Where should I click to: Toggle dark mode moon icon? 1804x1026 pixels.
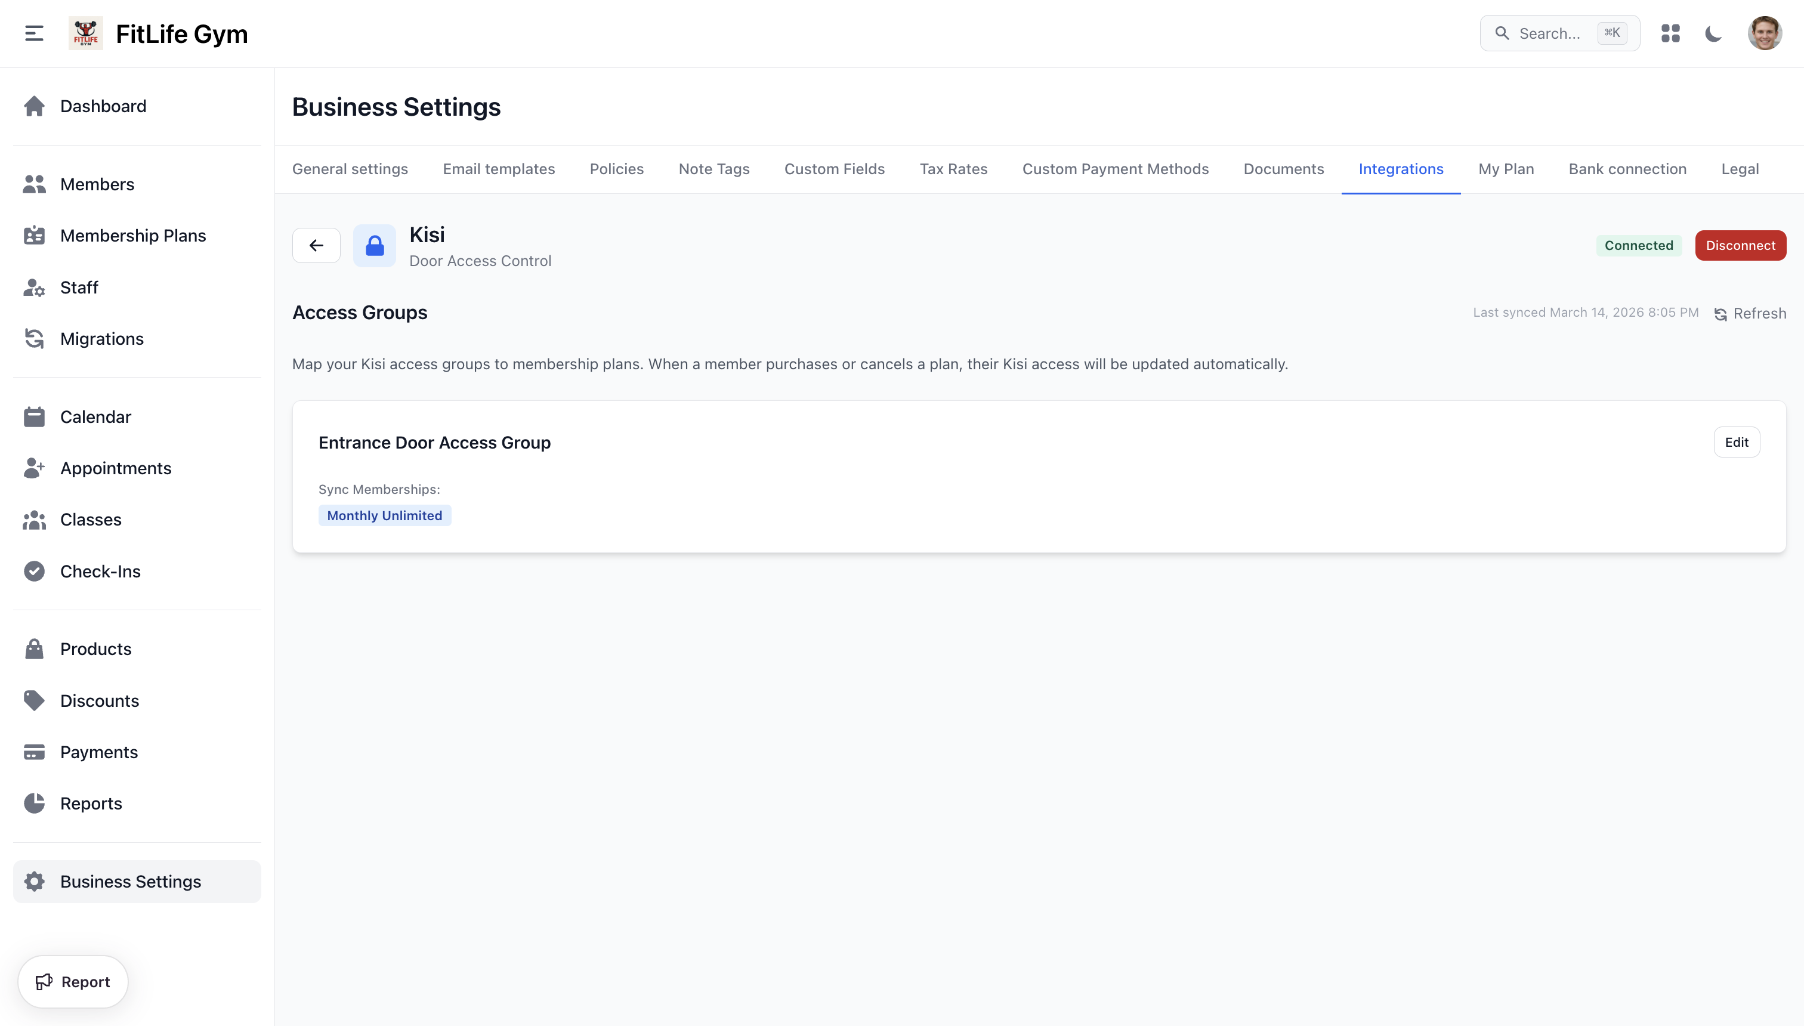pyautogui.click(x=1713, y=33)
